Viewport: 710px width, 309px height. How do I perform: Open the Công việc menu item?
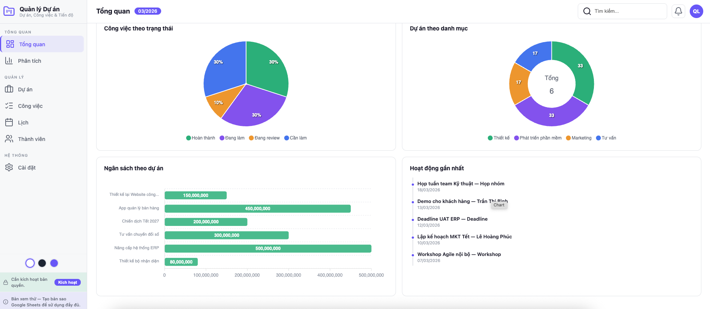pos(30,106)
